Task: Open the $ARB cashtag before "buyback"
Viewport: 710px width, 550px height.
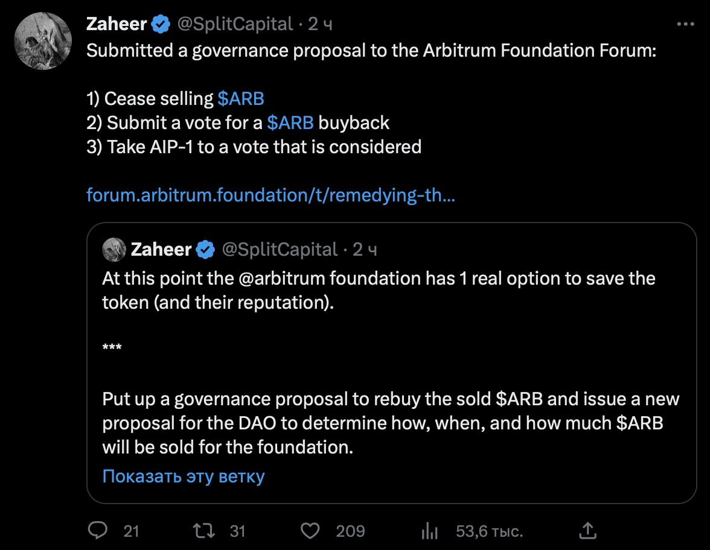Action: click(290, 123)
